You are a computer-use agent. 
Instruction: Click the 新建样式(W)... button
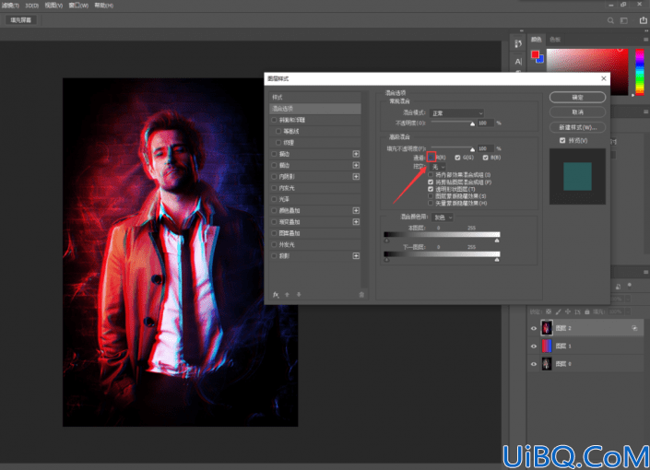(577, 127)
